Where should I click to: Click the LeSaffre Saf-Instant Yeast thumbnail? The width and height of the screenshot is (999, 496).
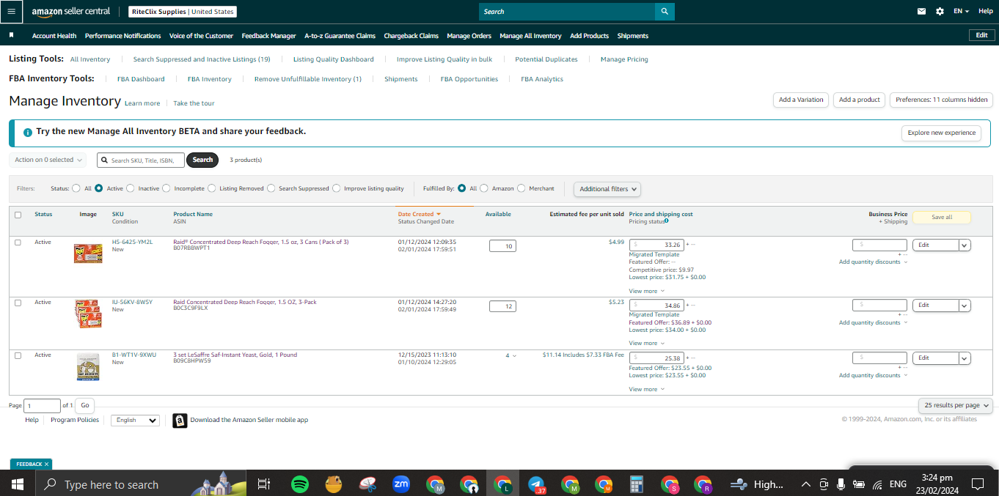tap(88, 366)
